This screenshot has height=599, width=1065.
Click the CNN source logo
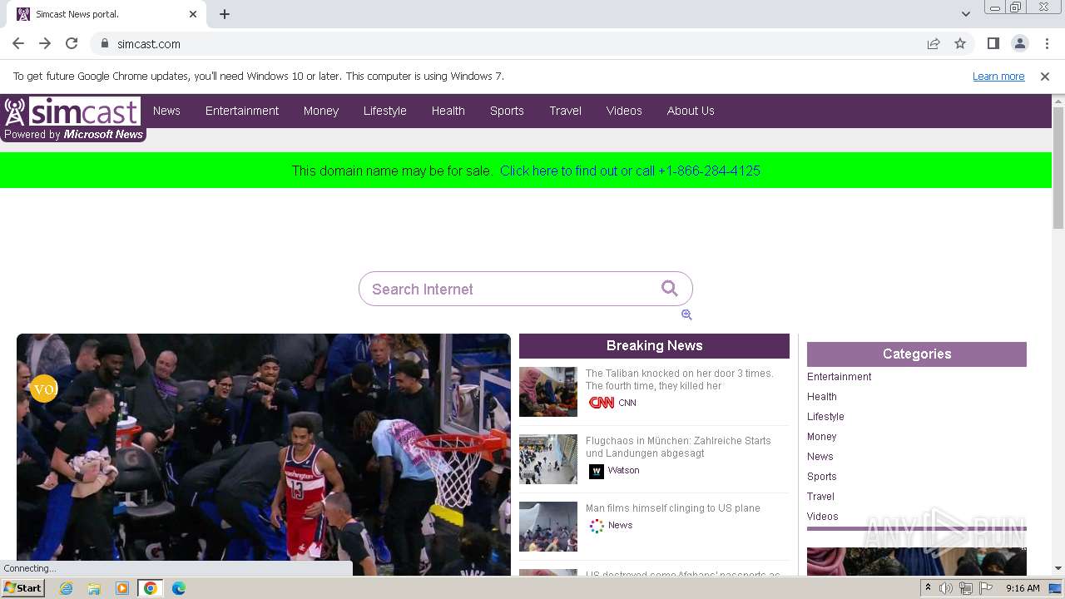pos(602,403)
